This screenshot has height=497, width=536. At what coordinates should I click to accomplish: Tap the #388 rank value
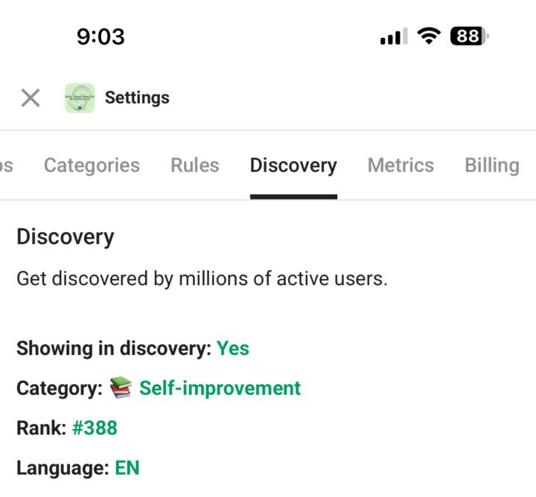95,428
